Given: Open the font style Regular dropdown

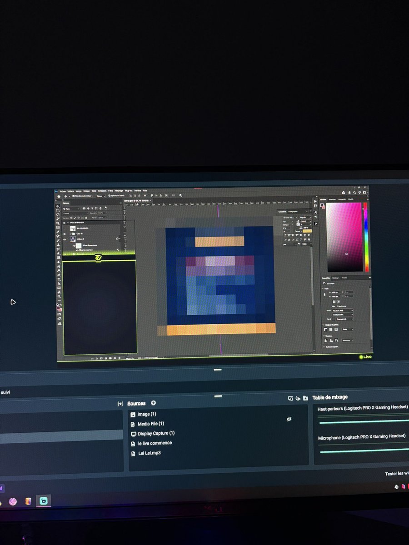Looking at the screenshot, I should (x=305, y=217).
